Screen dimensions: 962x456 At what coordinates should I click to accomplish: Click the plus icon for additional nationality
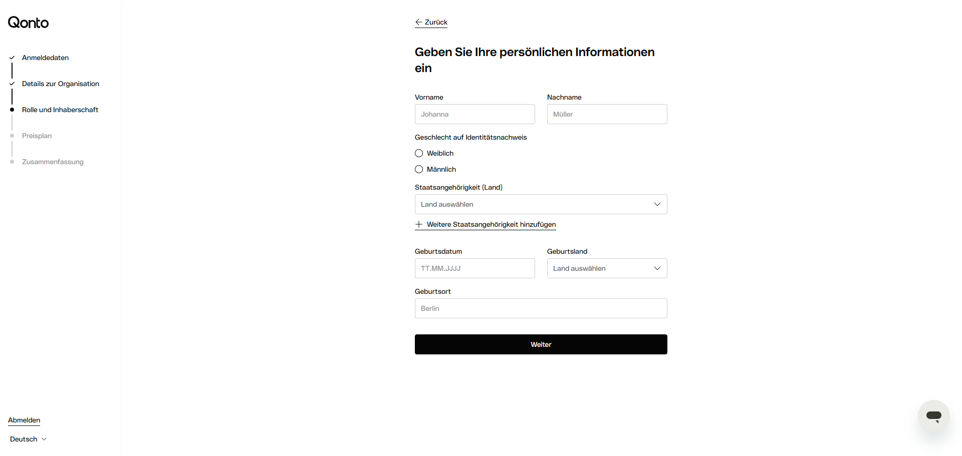[419, 224]
